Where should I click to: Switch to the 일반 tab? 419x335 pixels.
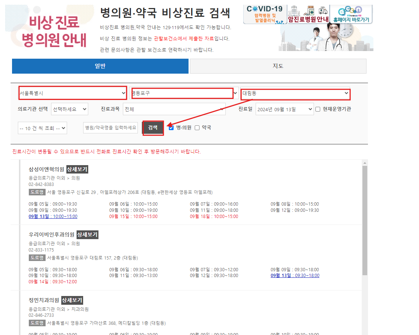tap(100, 66)
